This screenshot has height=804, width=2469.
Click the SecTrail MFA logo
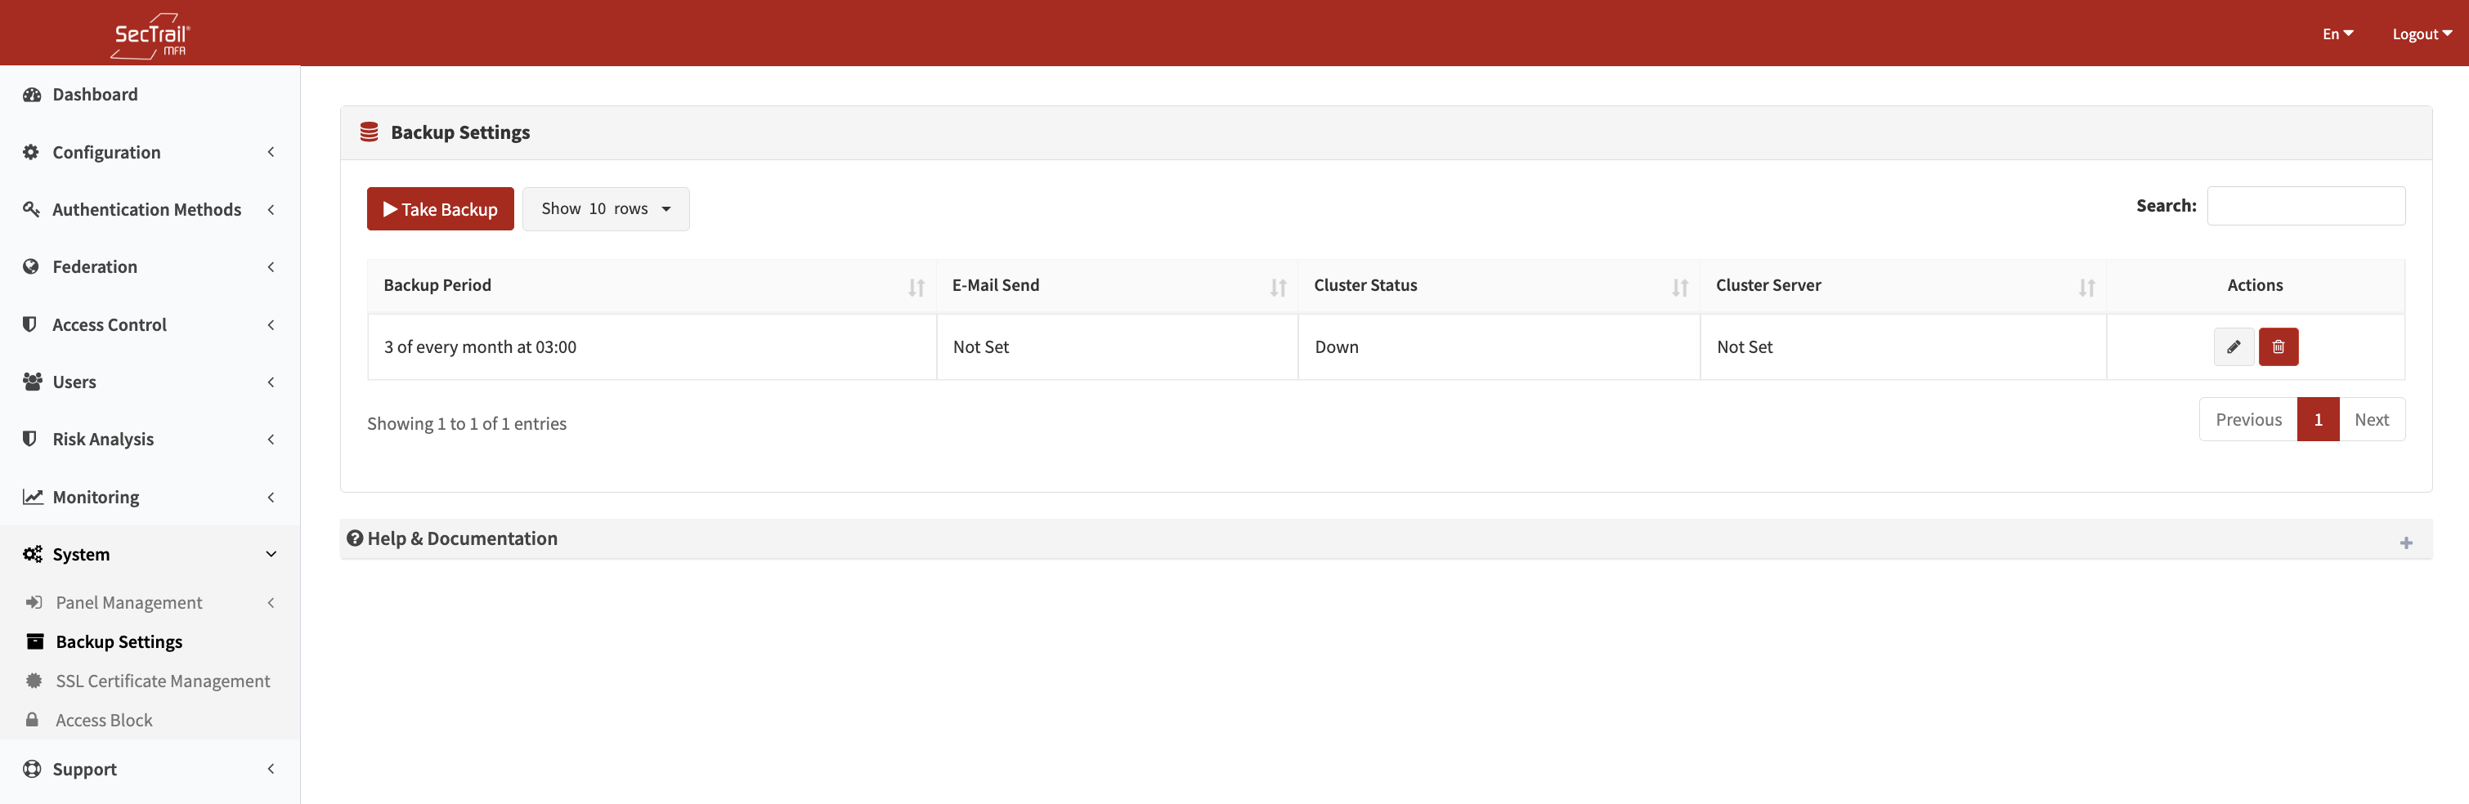150,34
